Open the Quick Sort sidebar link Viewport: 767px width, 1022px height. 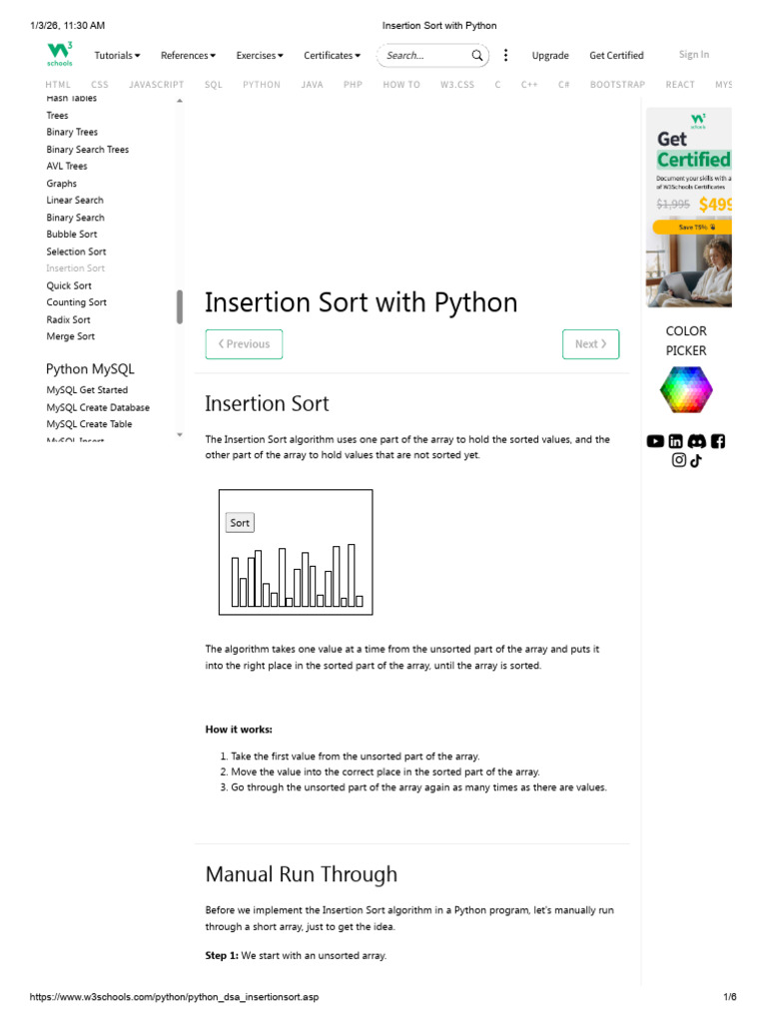(69, 285)
